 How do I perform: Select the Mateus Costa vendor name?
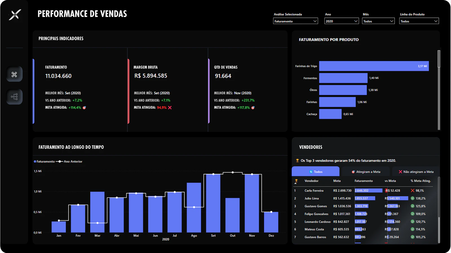coord(314,229)
